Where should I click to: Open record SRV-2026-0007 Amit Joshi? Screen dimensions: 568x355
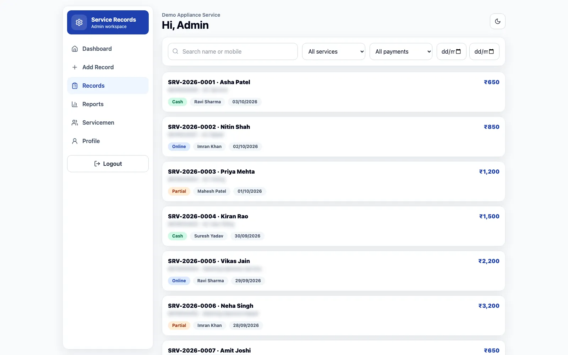[x=334, y=348]
